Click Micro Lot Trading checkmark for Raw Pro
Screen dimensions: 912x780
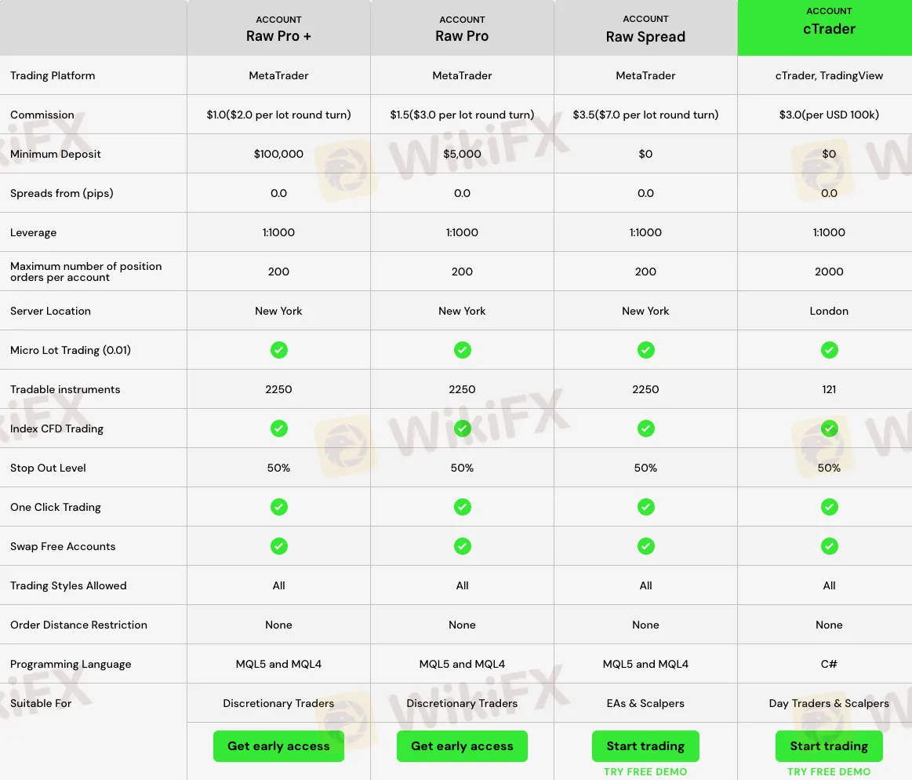[462, 350]
